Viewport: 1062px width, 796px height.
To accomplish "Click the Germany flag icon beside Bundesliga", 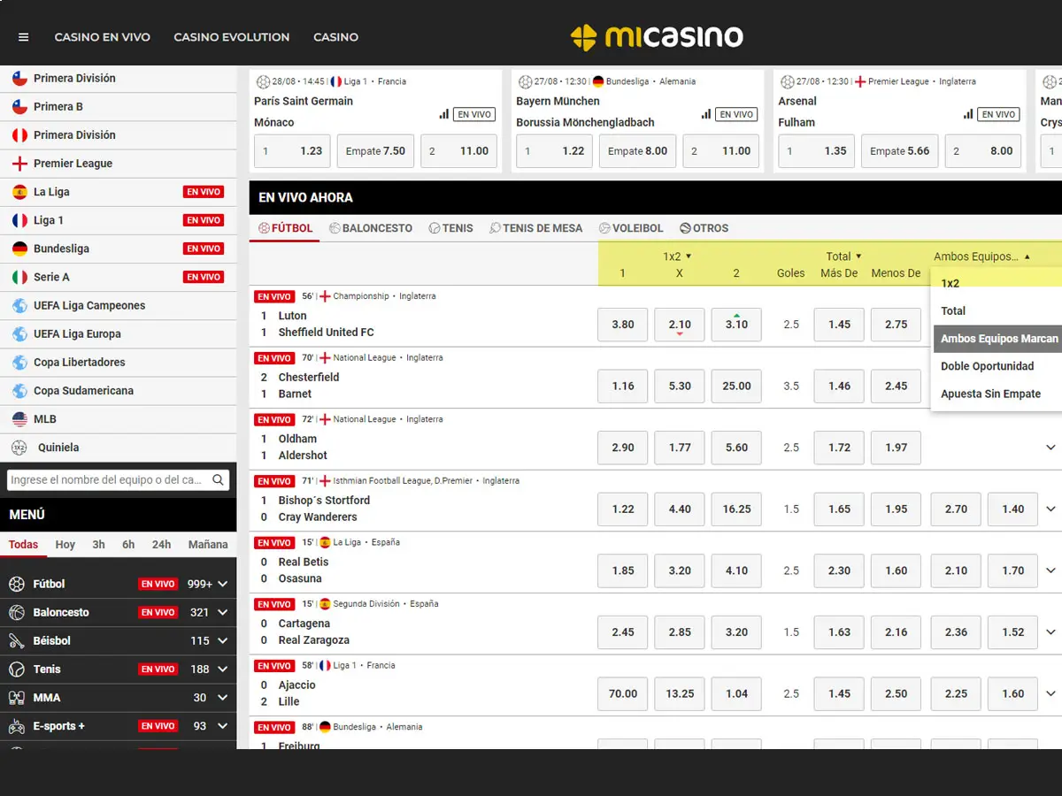I will coord(19,249).
